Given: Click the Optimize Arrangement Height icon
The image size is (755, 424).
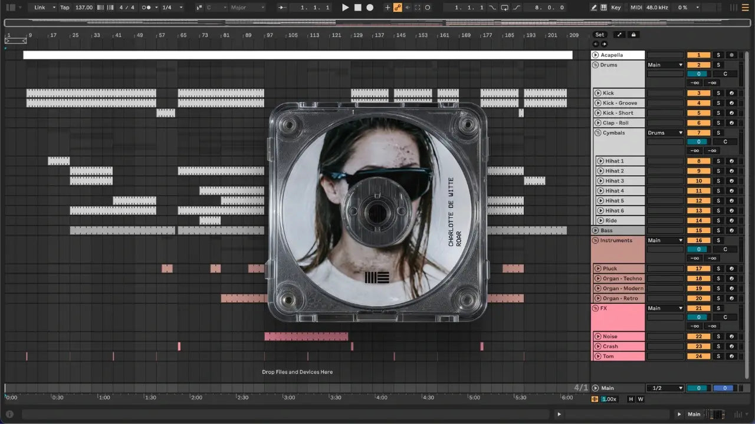Looking at the screenshot, I should 619,35.
